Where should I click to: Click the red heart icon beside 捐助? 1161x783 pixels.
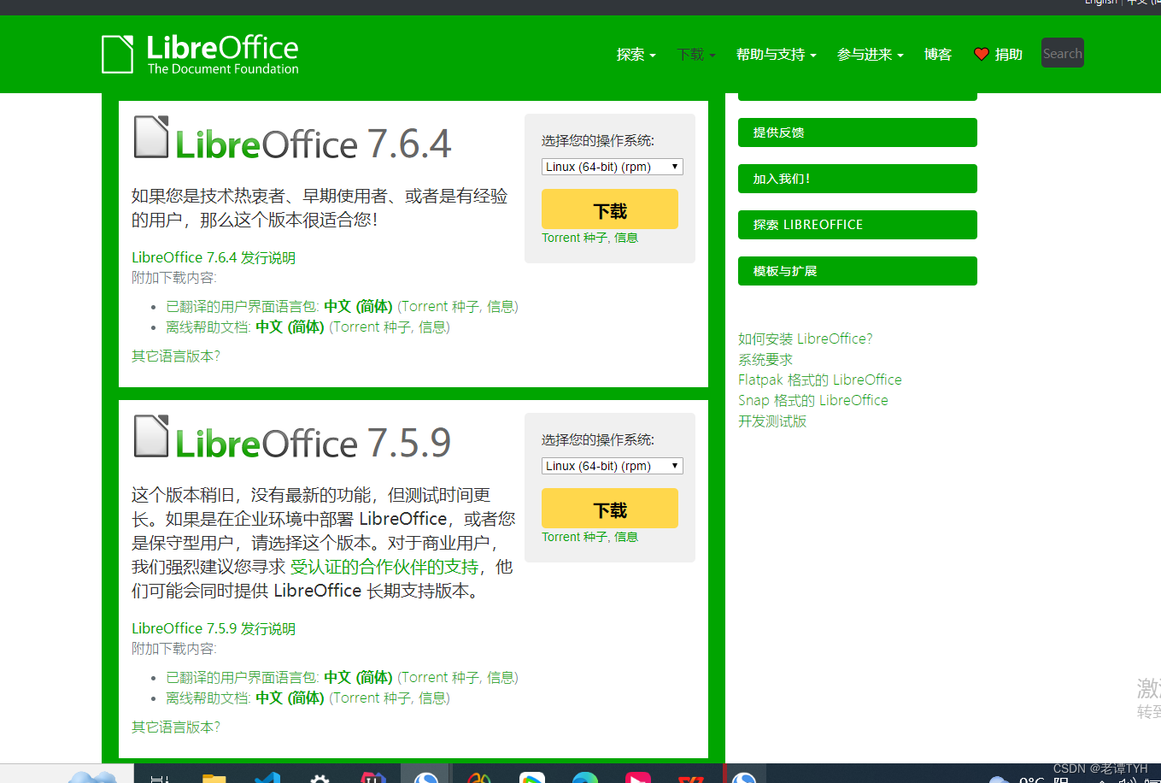coord(981,54)
